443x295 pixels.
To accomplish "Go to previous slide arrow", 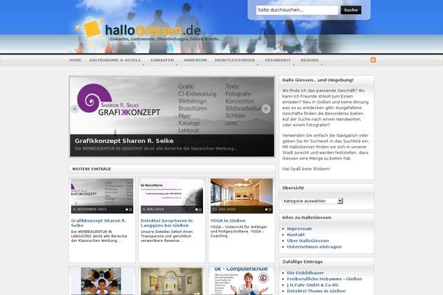I will [75, 108].
